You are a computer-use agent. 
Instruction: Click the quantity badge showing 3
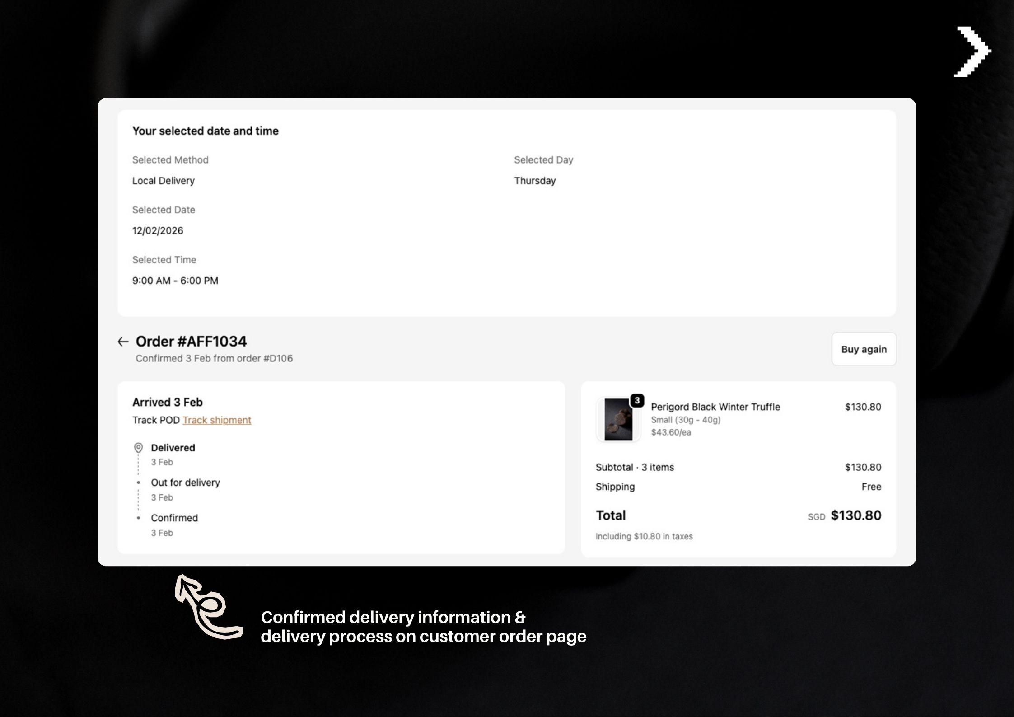click(637, 400)
